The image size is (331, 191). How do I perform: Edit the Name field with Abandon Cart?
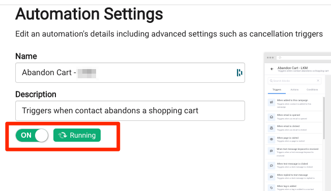[x=130, y=73]
